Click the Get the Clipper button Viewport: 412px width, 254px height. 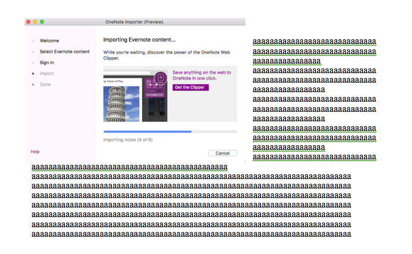tap(190, 87)
